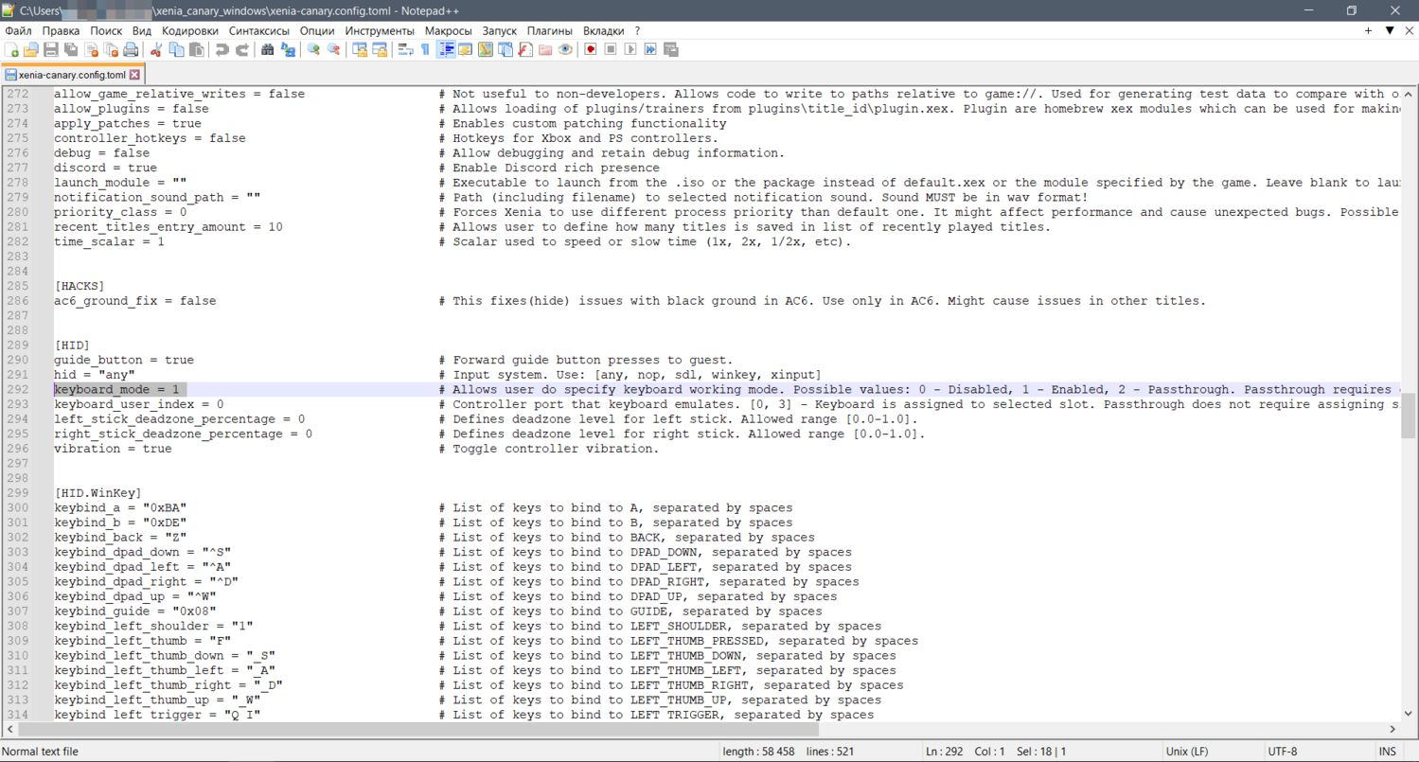Toggle Show All Characters pilcrow button
Screen dimensions: 1419x762
click(x=425, y=50)
